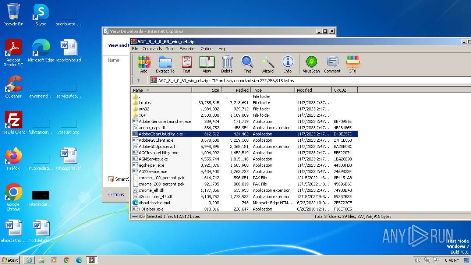Launch the Wizard tool
Viewport: 471px width, 265px height.
(268, 64)
